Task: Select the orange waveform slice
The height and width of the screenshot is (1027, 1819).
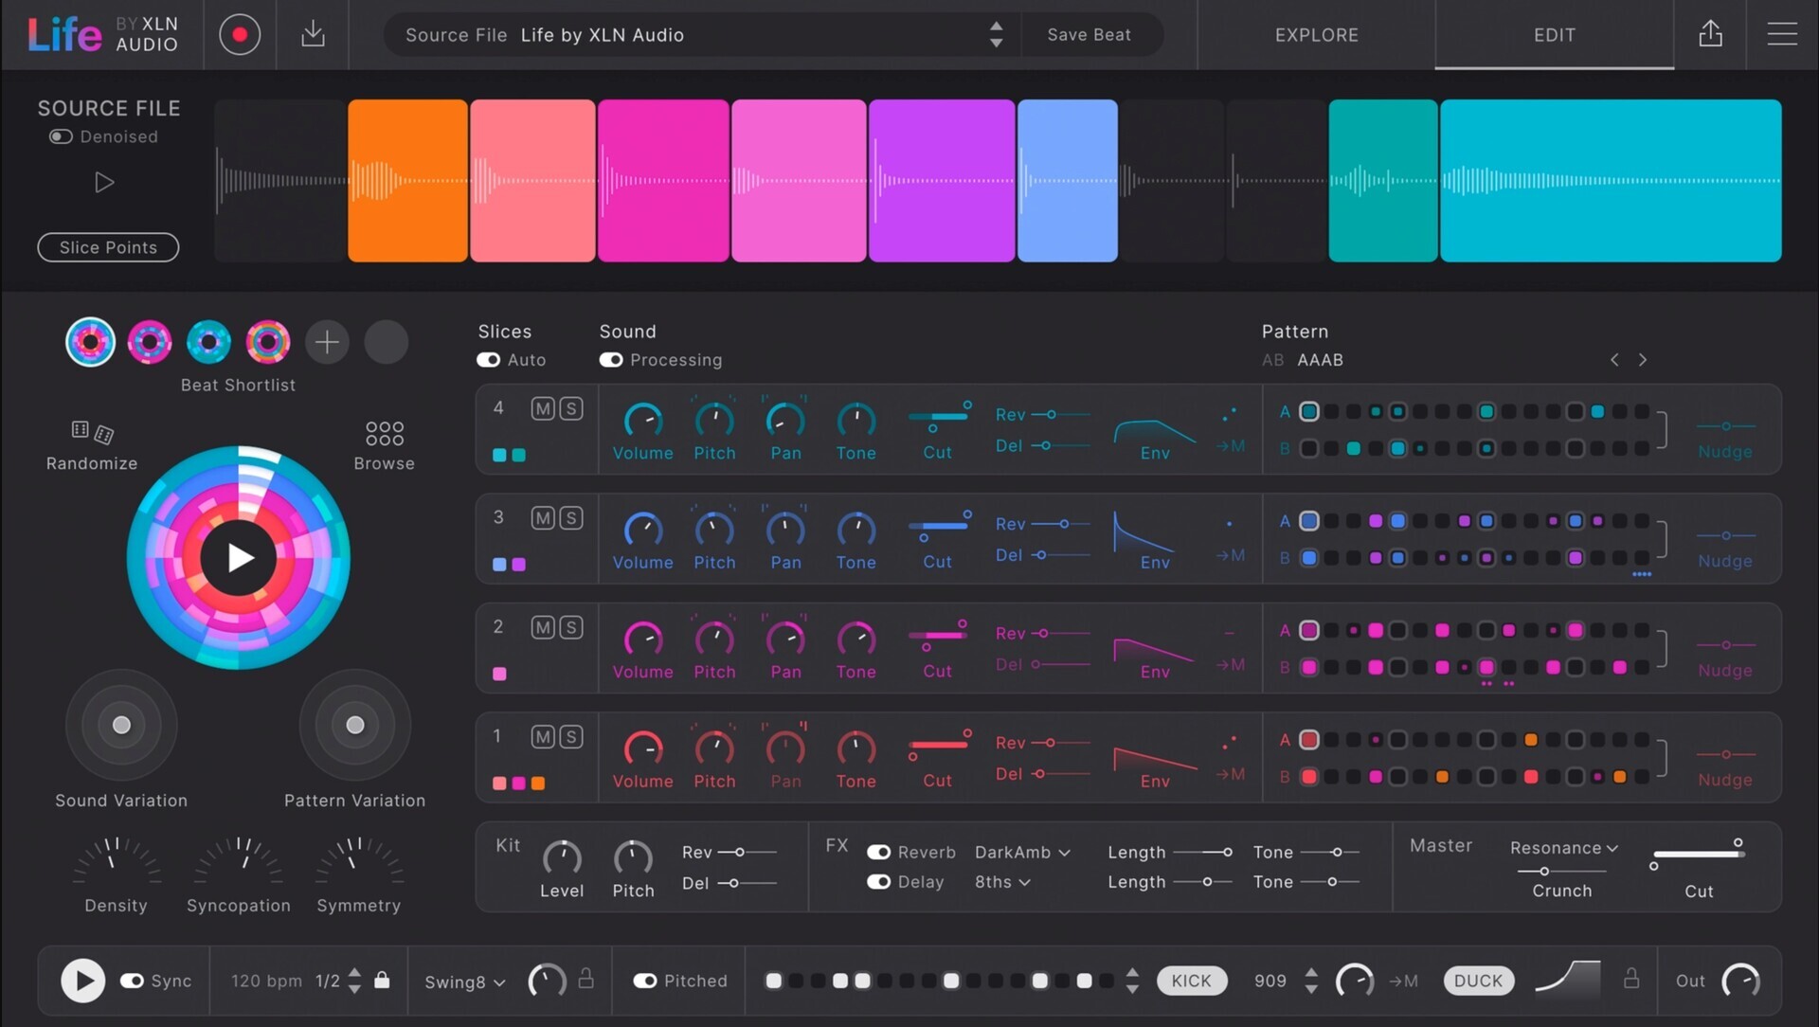Action: pyautogui.click(x=407, y=180)
